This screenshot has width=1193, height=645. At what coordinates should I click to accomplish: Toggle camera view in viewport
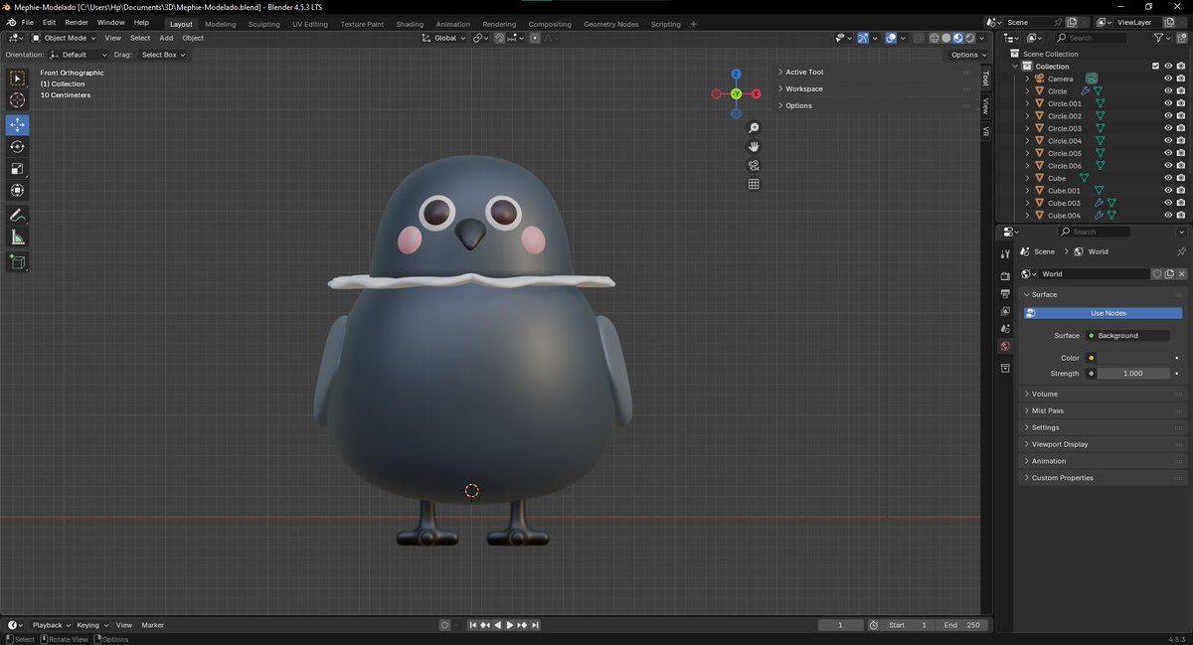point(754,166)
